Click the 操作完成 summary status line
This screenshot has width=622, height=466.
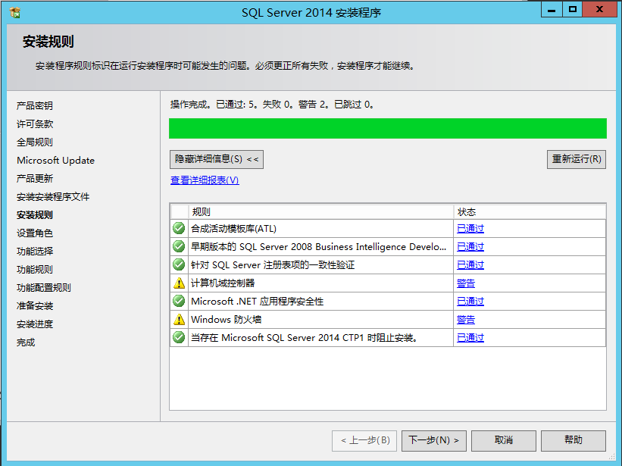[272, 105]
